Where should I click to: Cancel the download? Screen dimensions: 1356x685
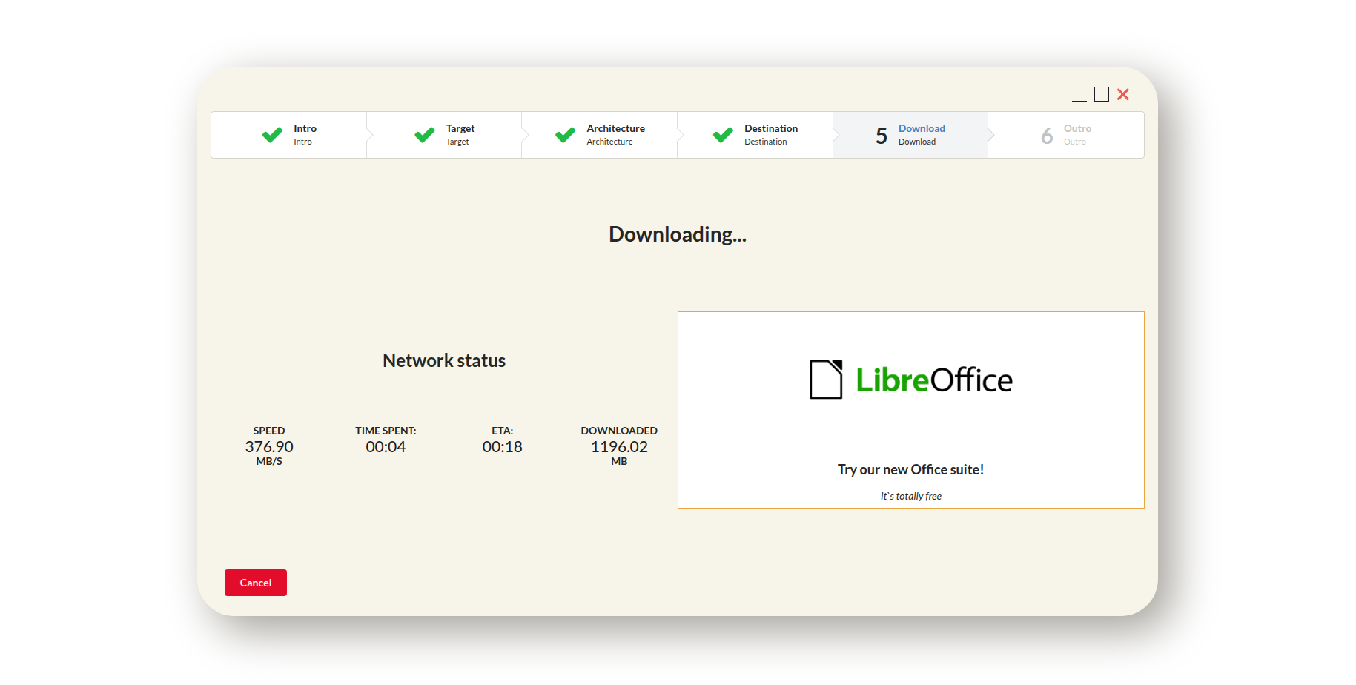(x=256, y=583)
